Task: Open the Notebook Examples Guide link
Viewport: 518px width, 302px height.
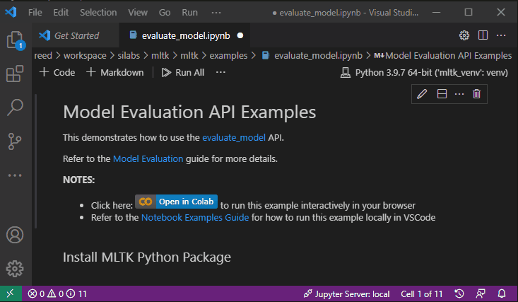Action: coord(195,217)
